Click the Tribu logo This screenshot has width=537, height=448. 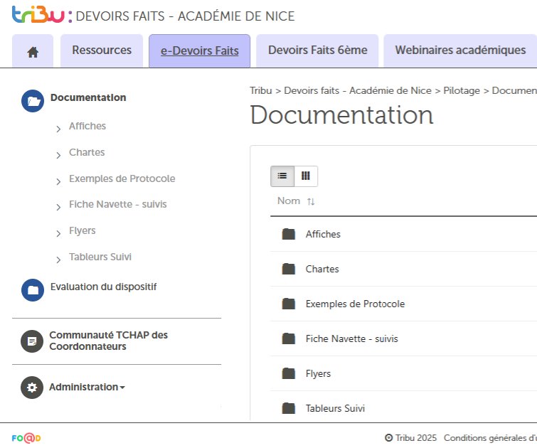tap(38, 15)
